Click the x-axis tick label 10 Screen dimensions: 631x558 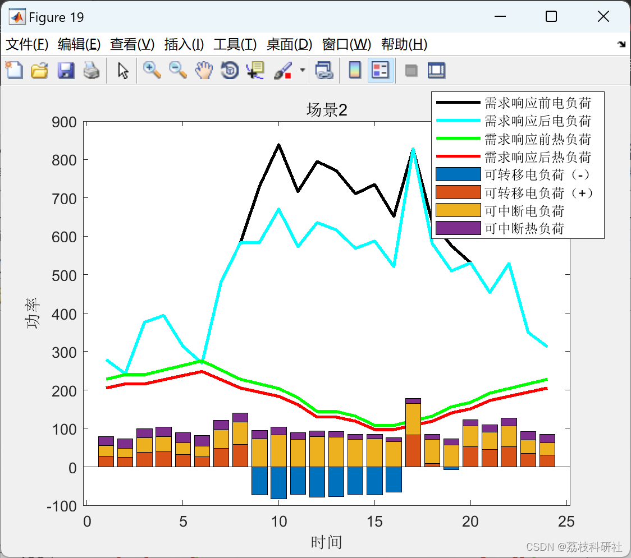point(279,522)
